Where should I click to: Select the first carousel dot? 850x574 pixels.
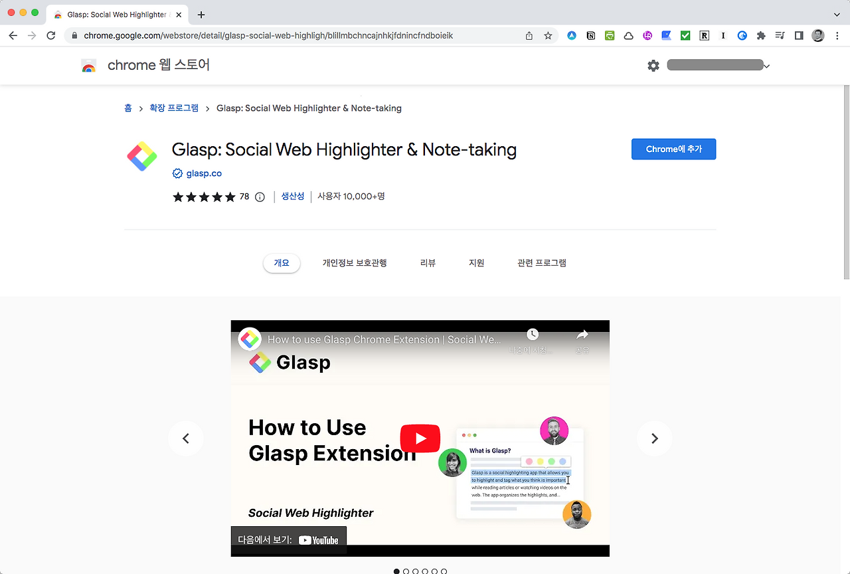pyautogui.click(x=396, y=571)
